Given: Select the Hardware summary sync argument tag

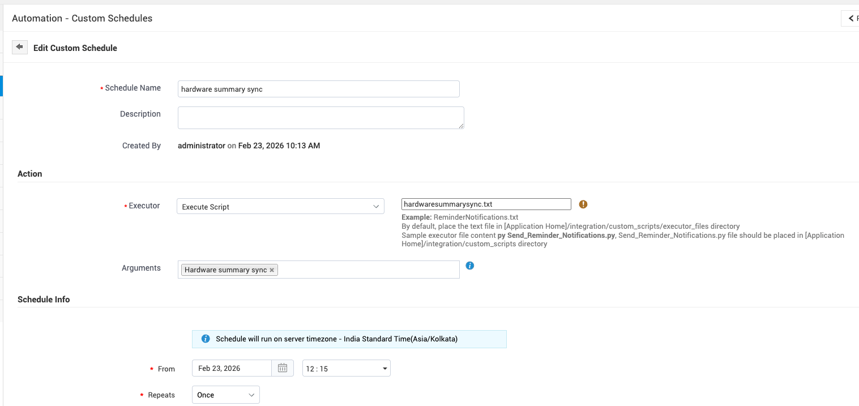Looking at the screenshot, I should coord(225,270).
